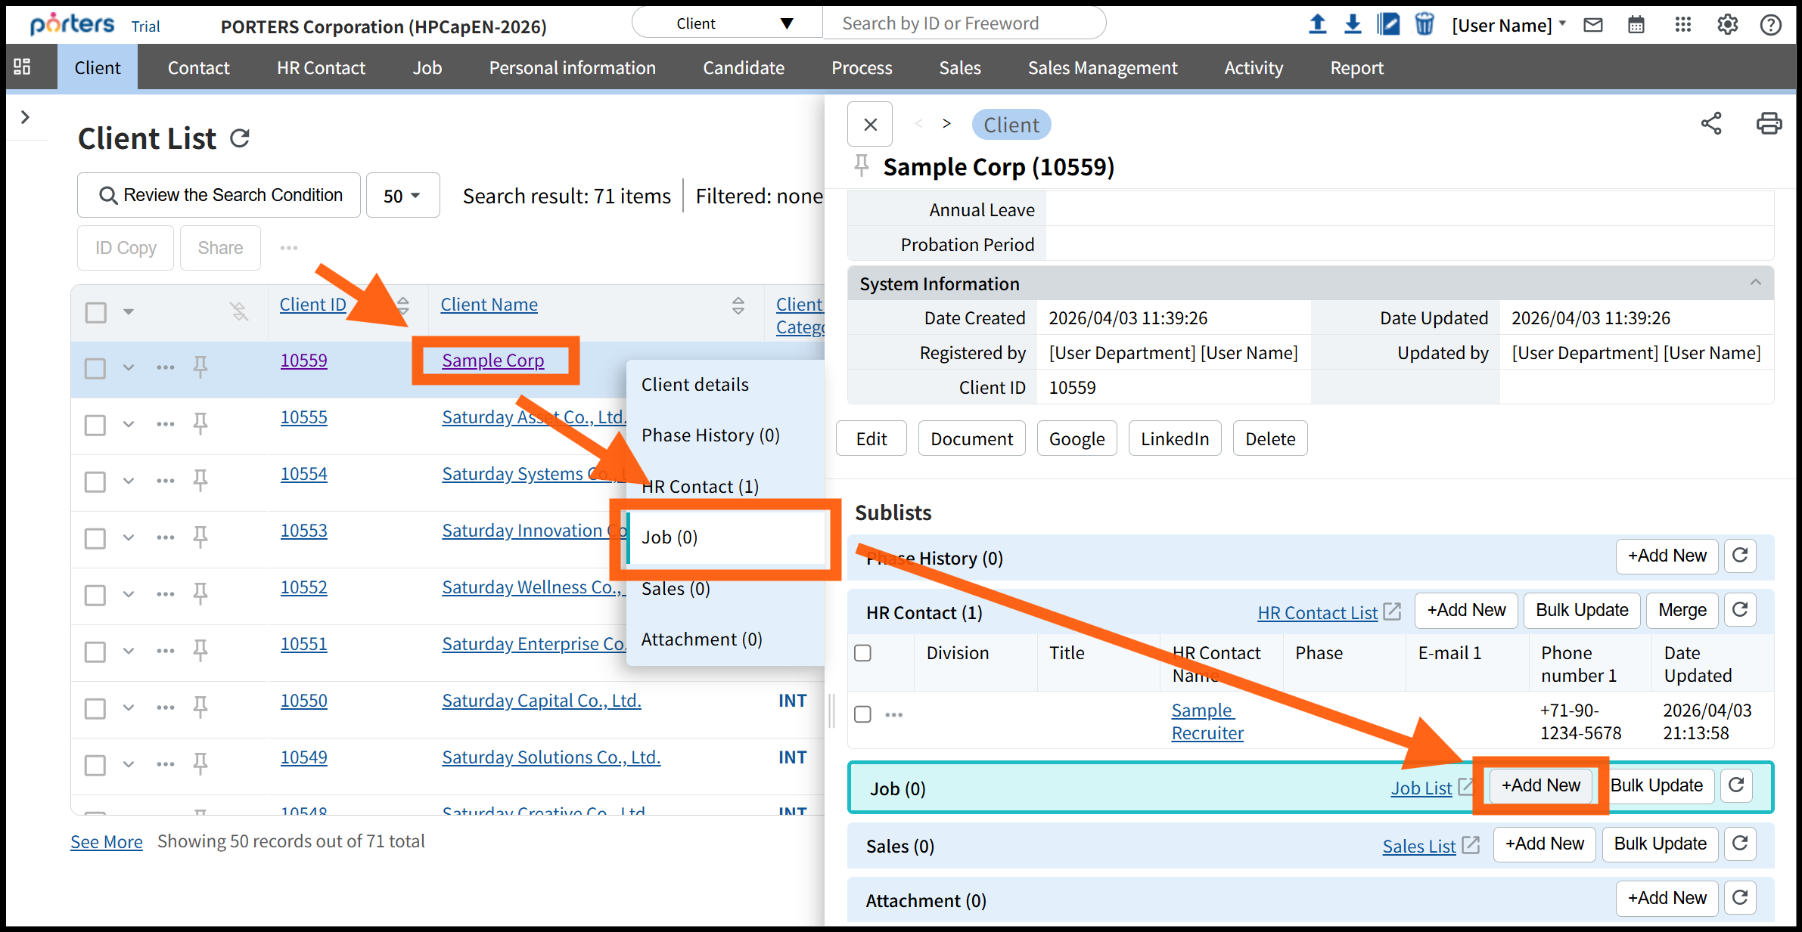This screenshot has height=932, width=1802.
Task: Tick the select-all checkbox in list header
Action: pyautogui.click(x=96, y=311)
